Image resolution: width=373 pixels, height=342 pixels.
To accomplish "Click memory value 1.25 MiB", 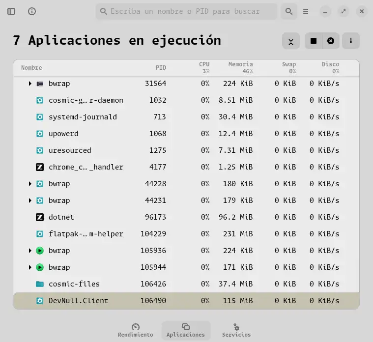I will coord(235,167).
